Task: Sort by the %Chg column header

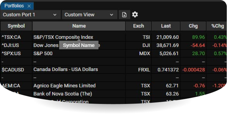Action: point(217,26)
